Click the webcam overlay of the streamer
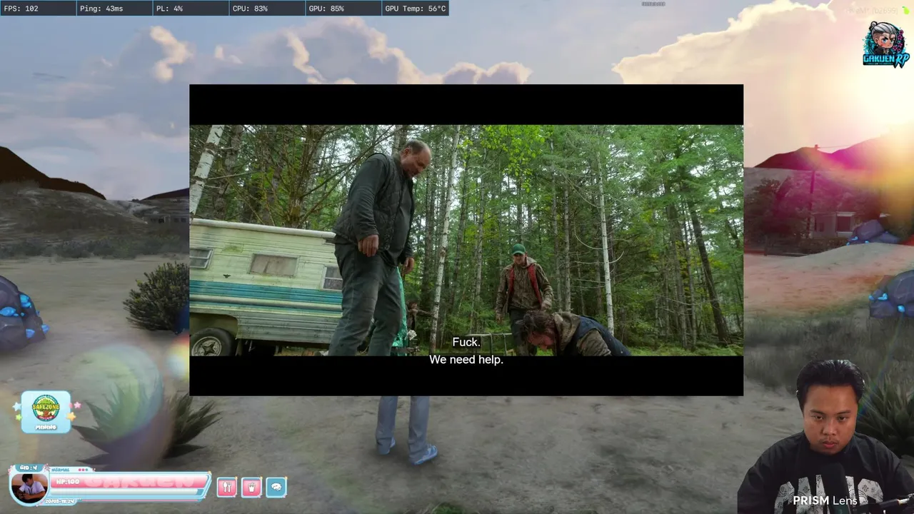The image size is (914, 514). tap(825, 437)
